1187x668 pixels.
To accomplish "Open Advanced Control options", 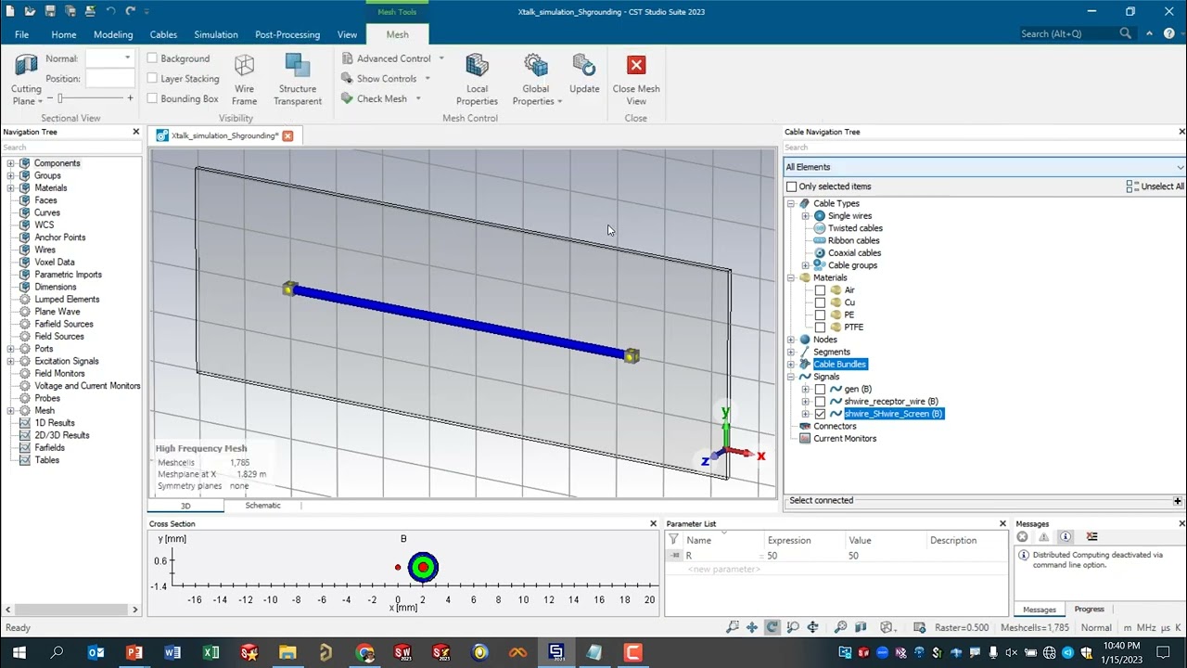I will (392, 58).
